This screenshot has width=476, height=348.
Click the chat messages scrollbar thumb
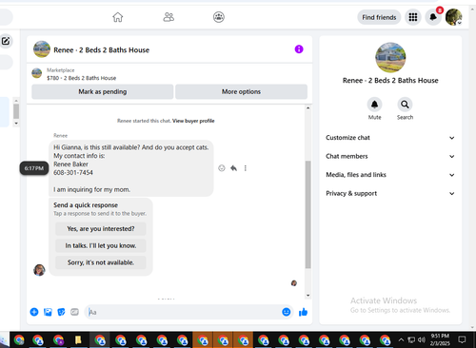[307, 215]
